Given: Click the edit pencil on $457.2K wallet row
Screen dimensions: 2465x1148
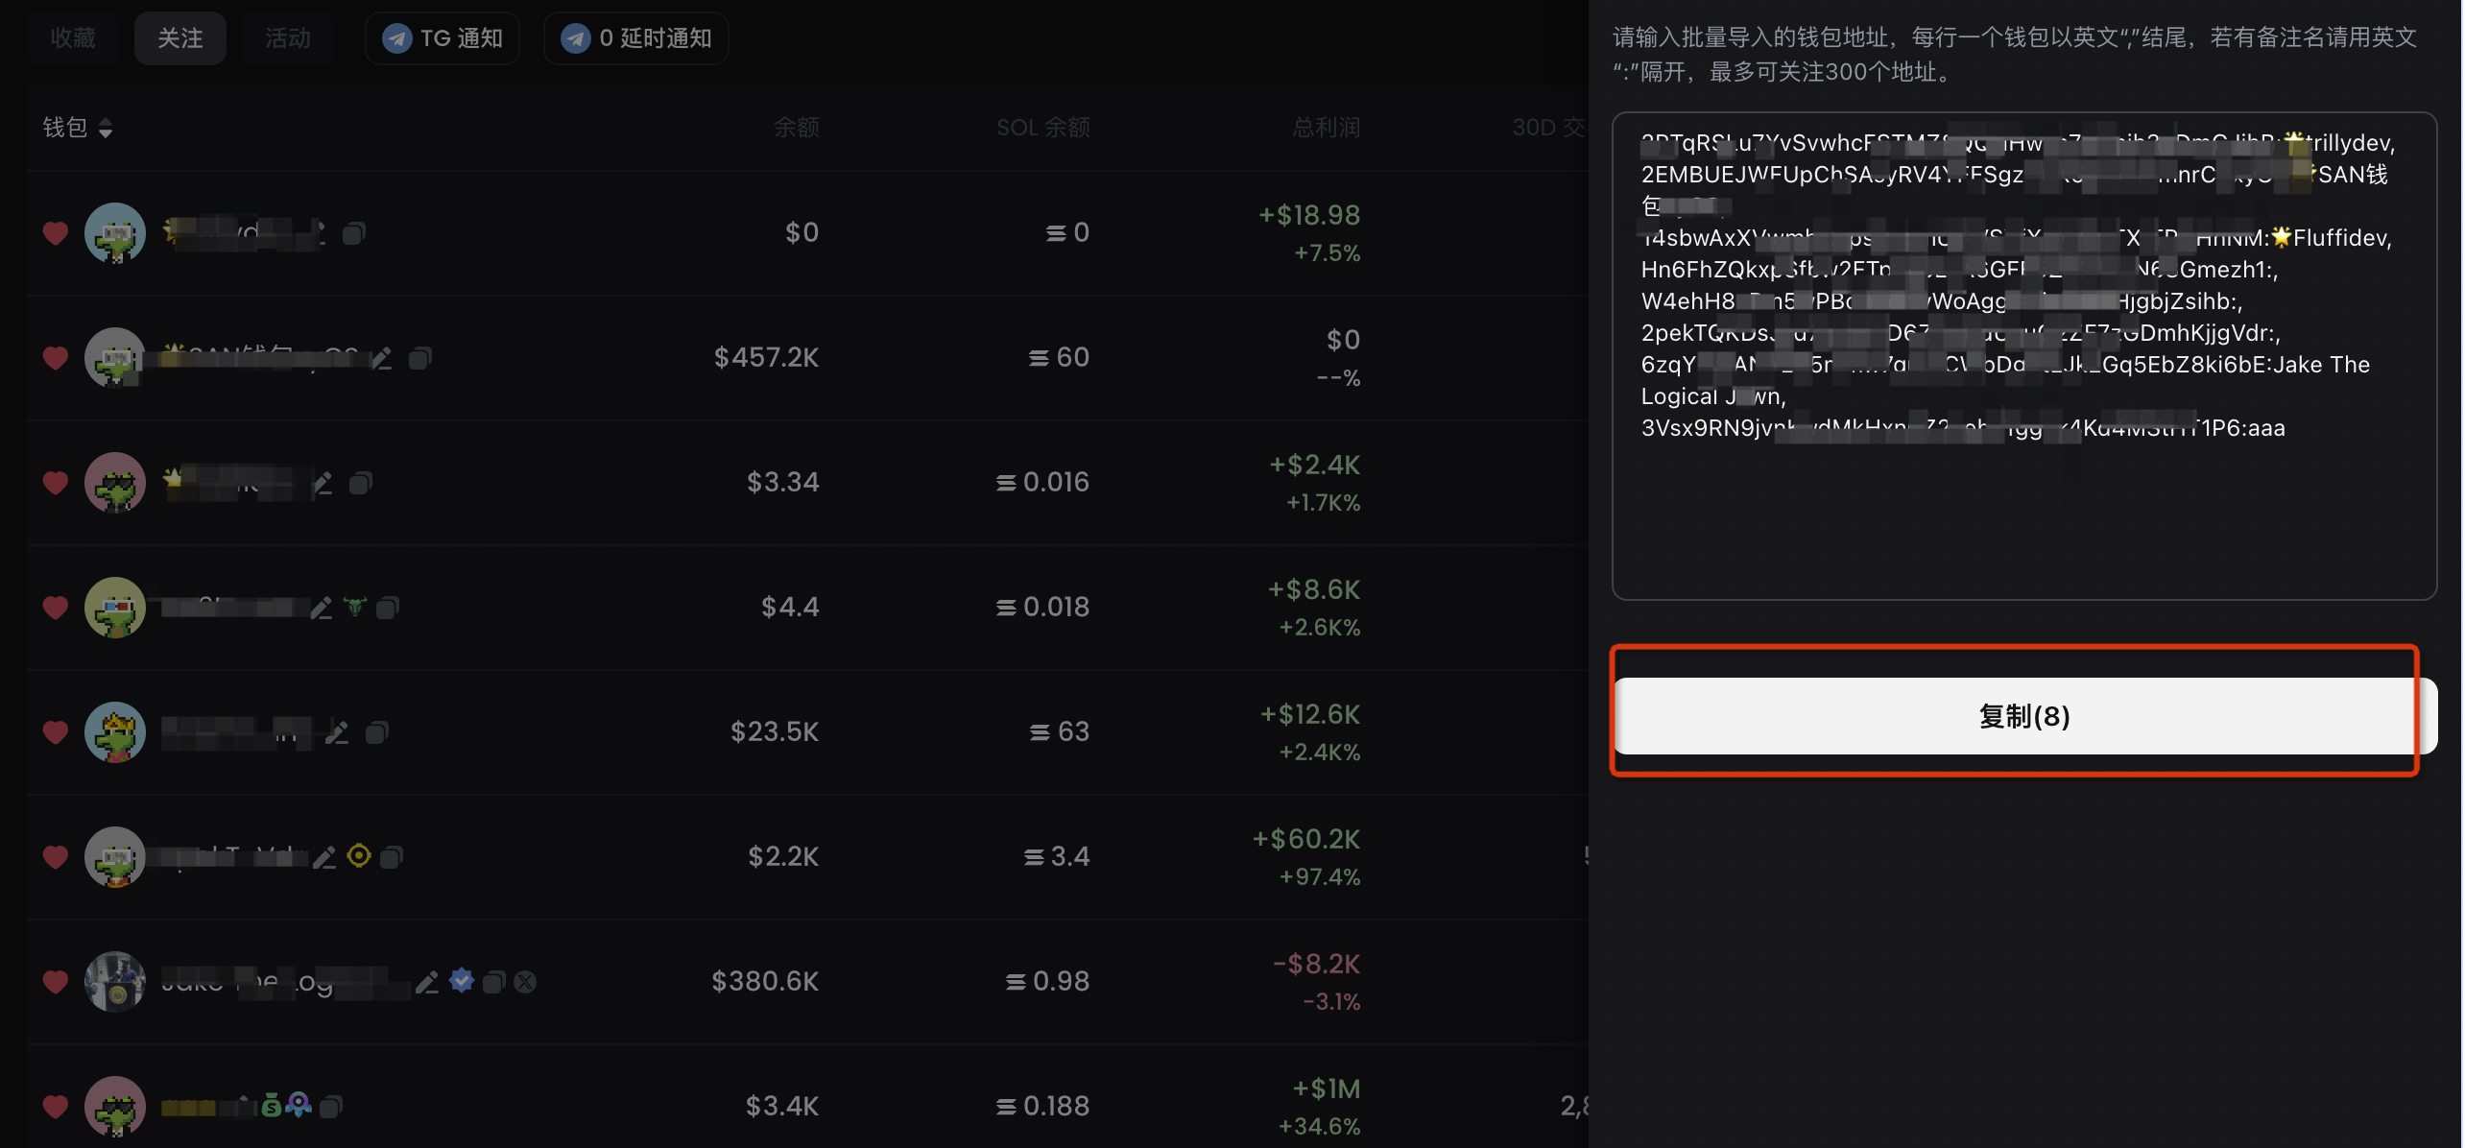Looking at the screenshot, I should click(x=381, y=358).
